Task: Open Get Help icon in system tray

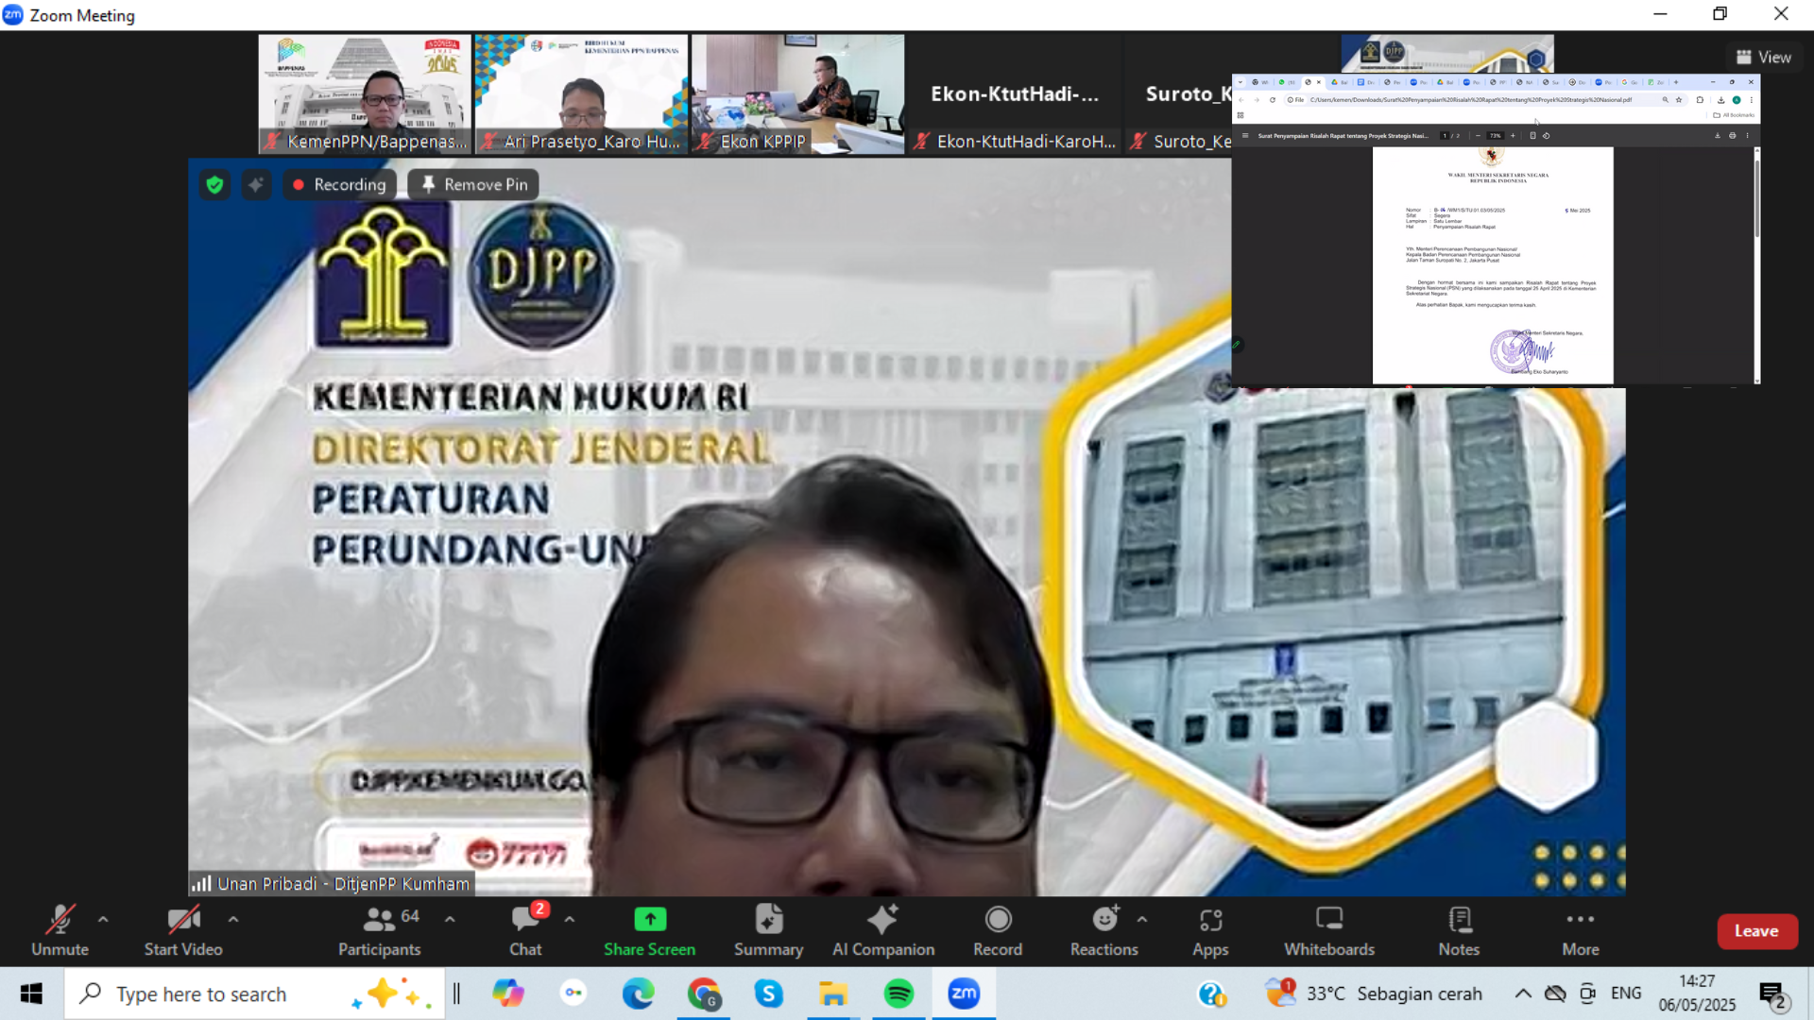Action: tap(1211, 994)
